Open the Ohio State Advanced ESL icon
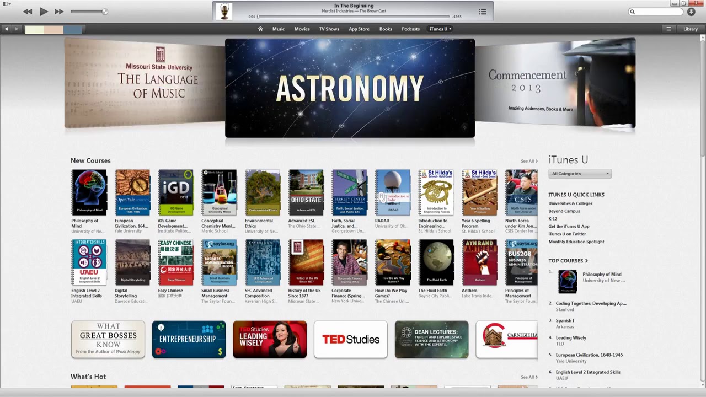Image resolution: width=706 pixels, height=397 pixels. pyautogui.click(x=306, y=192)
